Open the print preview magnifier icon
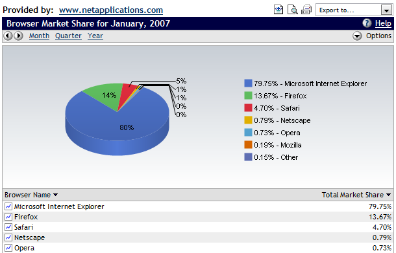 coord(292,10)
